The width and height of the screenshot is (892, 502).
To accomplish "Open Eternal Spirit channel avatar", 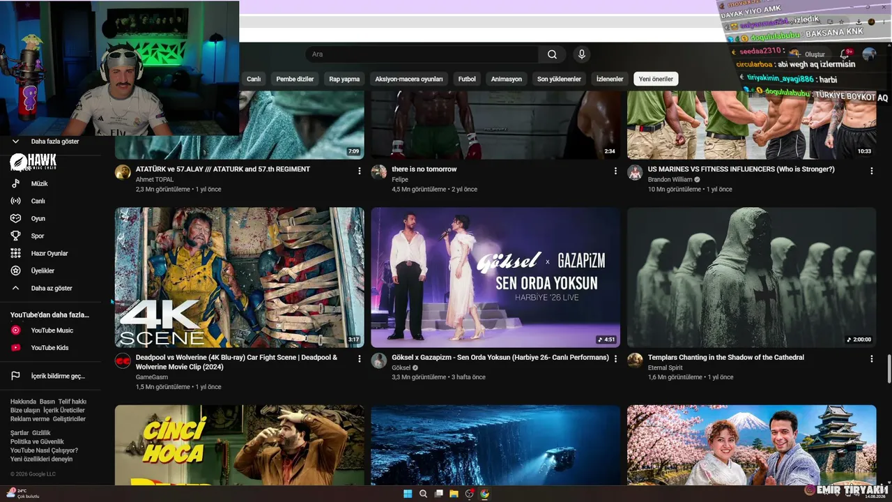I will click(x=635, y=360).
